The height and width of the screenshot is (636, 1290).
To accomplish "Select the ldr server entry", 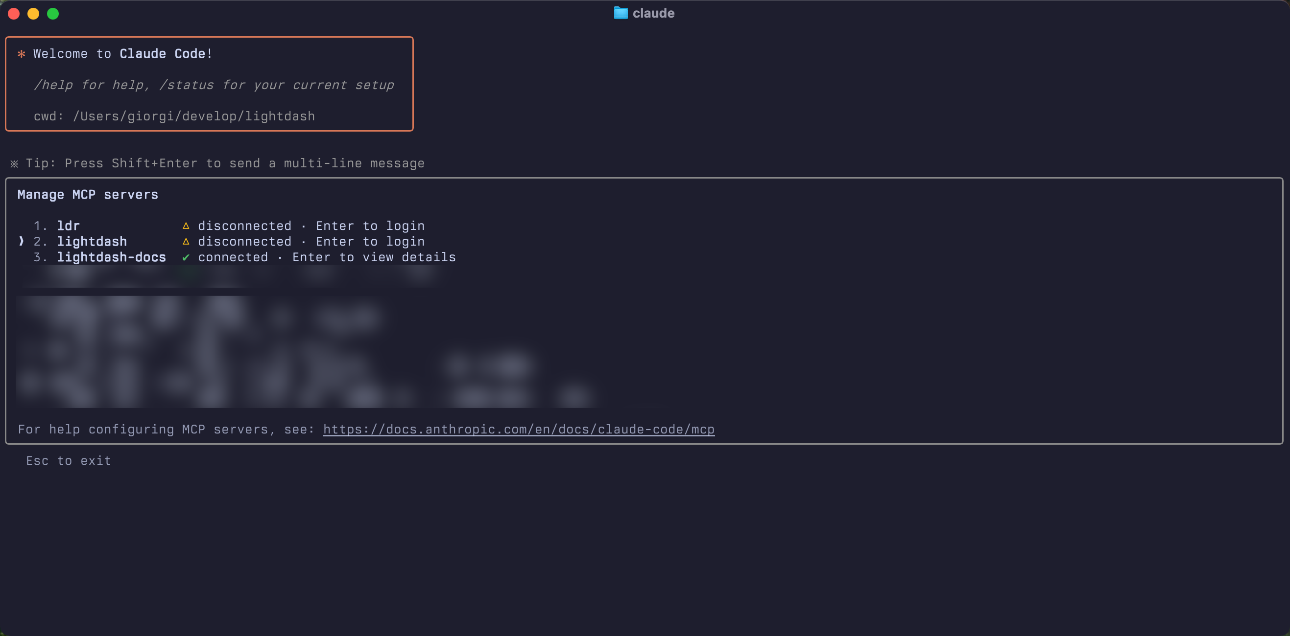I will 68,226.
